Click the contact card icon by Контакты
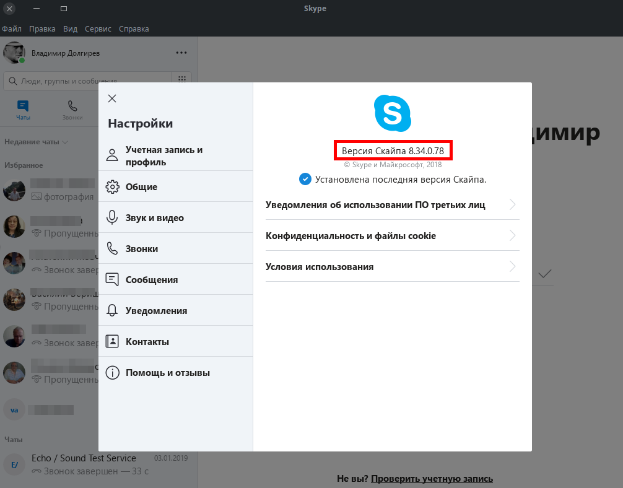Viewport: 623px width, 488px height. (112, 341)
